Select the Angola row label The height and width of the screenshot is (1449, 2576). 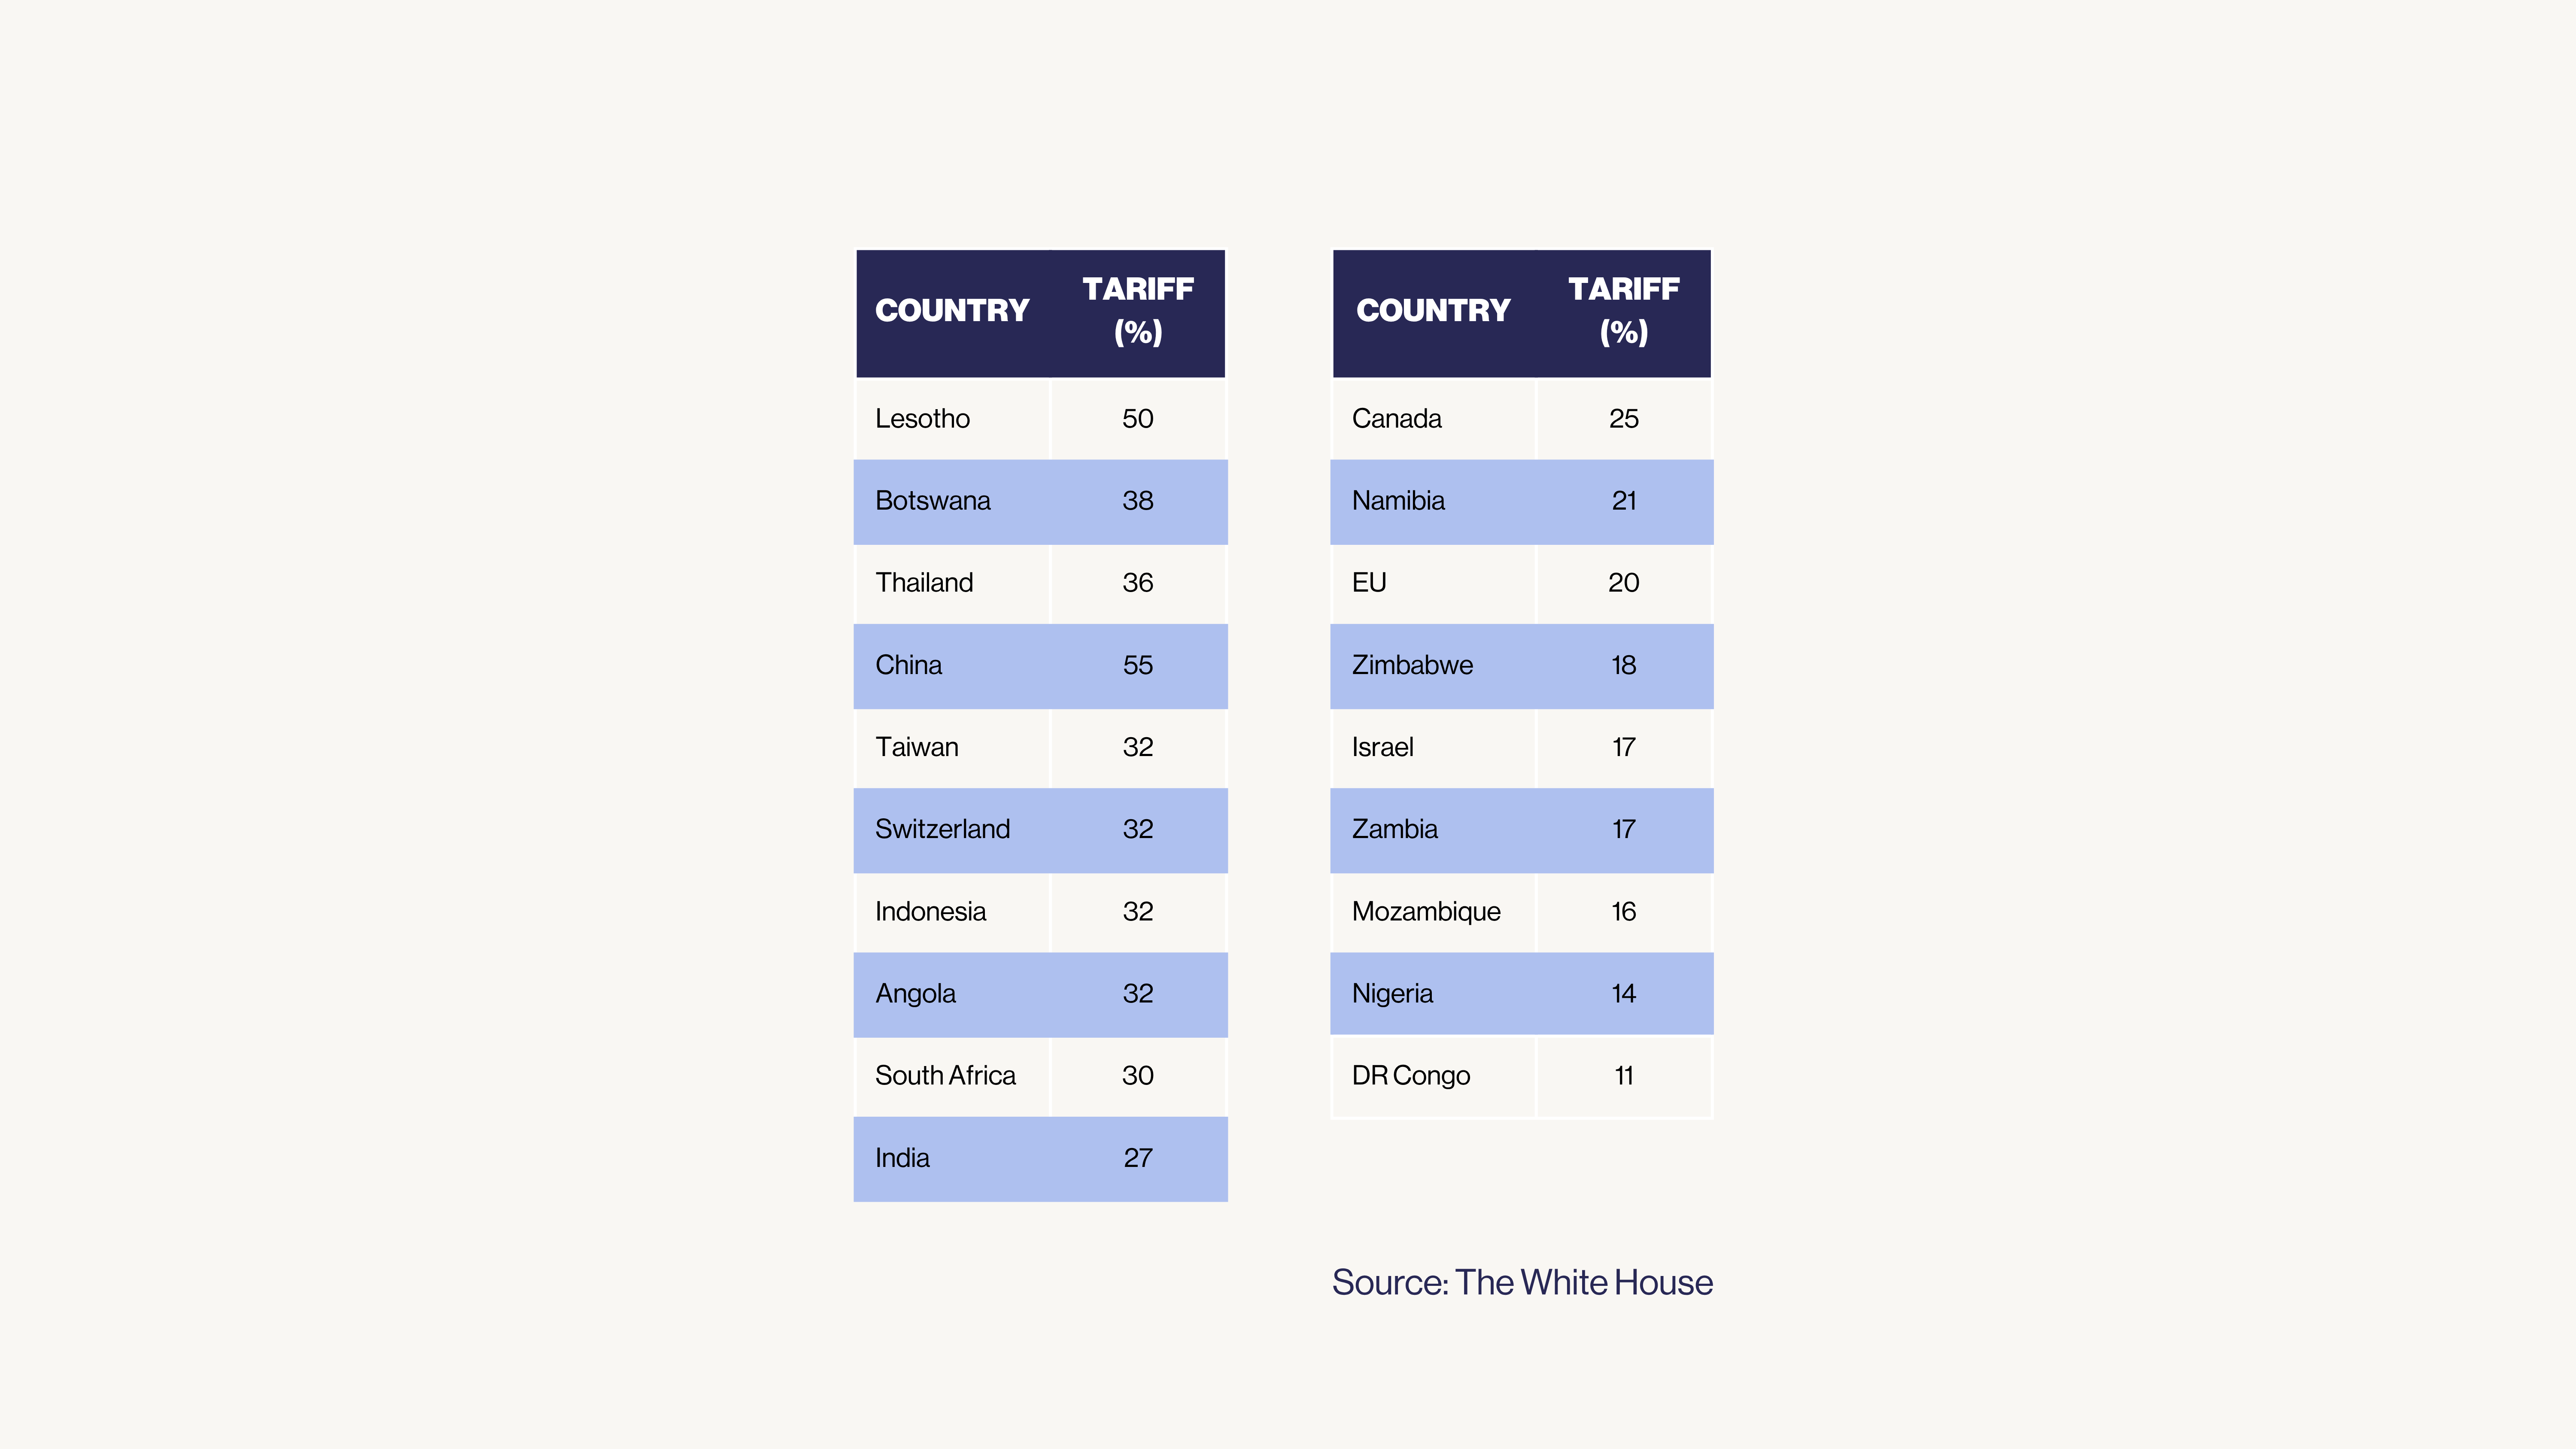915,993
